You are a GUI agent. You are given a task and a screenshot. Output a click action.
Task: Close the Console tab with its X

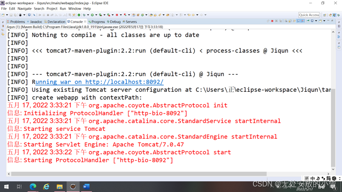coord(85,22)
